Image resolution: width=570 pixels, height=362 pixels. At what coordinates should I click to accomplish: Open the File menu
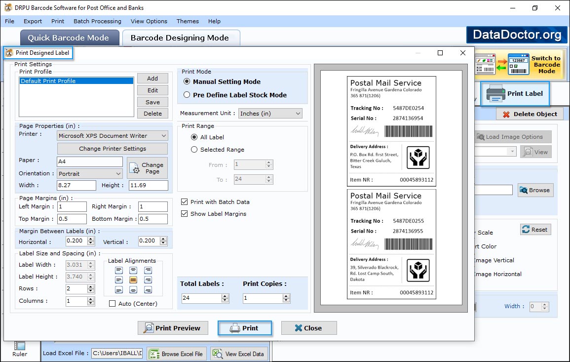pyautogui.click(x=10, y=21)
